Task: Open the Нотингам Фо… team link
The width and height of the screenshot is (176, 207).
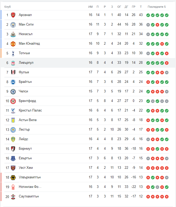Action: 30,187
